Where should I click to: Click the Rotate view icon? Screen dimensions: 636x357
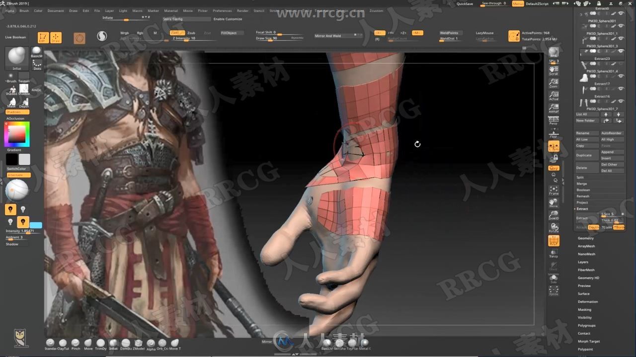(x=554, y=228)
